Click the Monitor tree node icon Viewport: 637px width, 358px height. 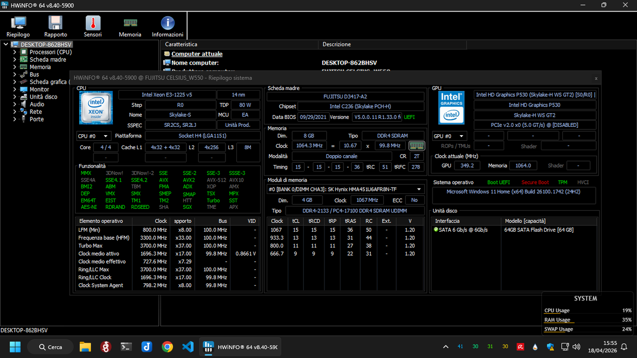(23, 89)
